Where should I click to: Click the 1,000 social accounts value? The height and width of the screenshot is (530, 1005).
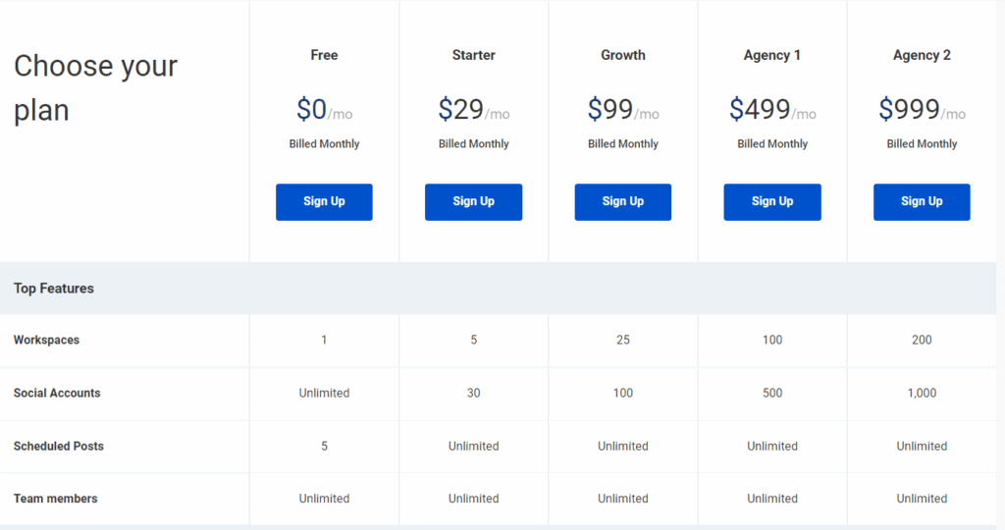click(x=922, y=394)
